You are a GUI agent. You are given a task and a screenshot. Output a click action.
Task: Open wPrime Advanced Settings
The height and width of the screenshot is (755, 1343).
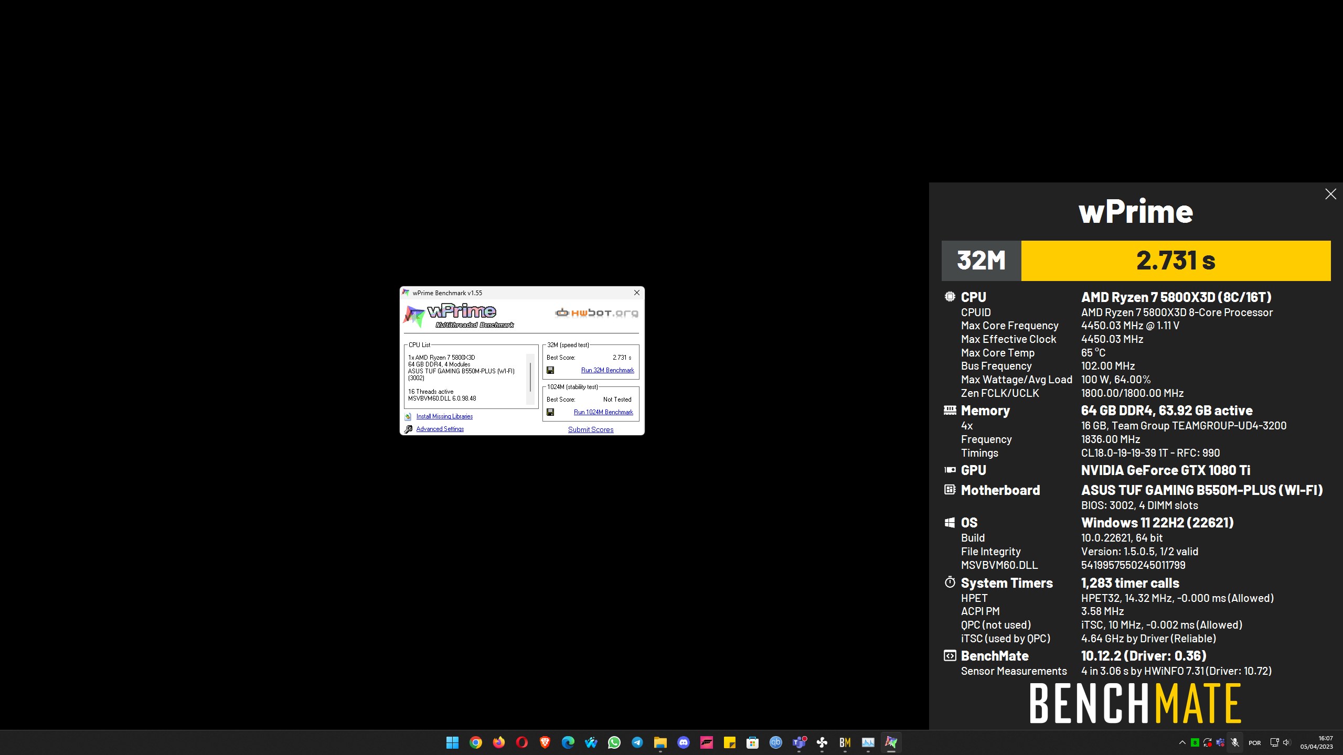(440, 429)
